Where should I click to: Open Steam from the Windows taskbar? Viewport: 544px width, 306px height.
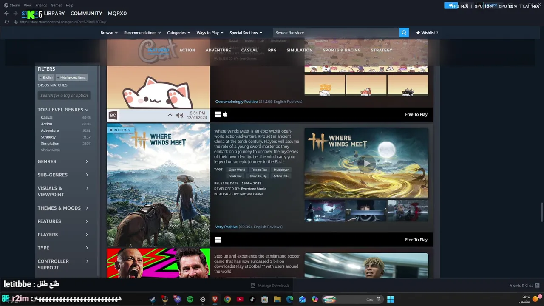point(152,299)
